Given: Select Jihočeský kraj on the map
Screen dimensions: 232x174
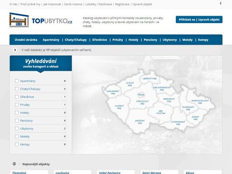Looking at the screenshot, I should (x=140, y=122).
